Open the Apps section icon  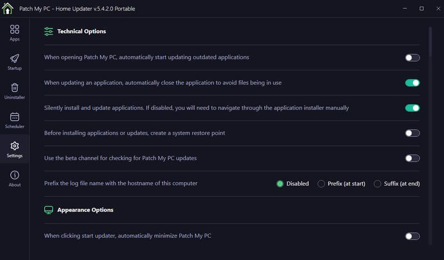tap(14, 29)
